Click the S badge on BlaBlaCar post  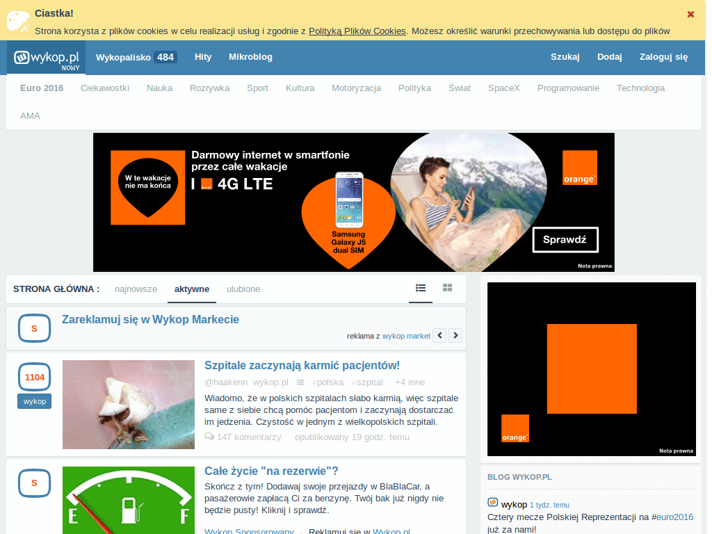coord(34,483)
